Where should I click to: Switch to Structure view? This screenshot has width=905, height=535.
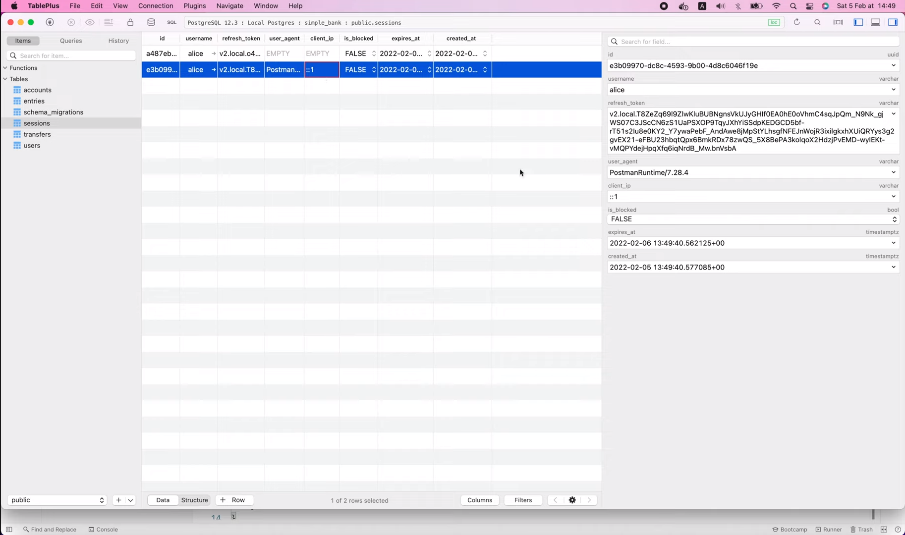tap(195, 500)
